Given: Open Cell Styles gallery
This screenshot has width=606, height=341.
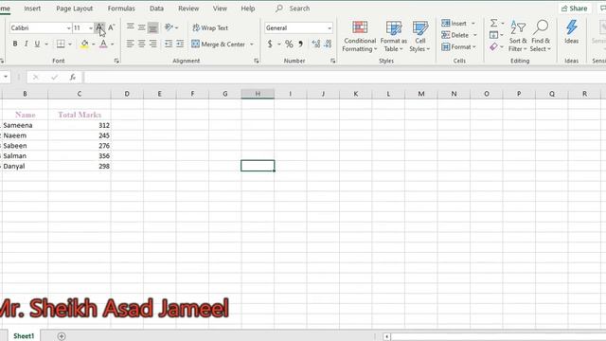Looking at the screenshot, I should [419, 36].
